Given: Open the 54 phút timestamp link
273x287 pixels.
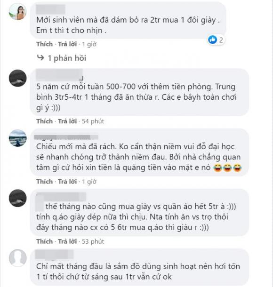Looking at the screenshot, I should (93, 121).
